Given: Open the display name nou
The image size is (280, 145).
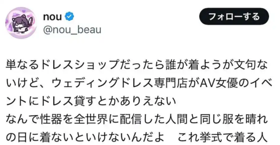Looking at the screenshot, I should (x=52, y=16).
